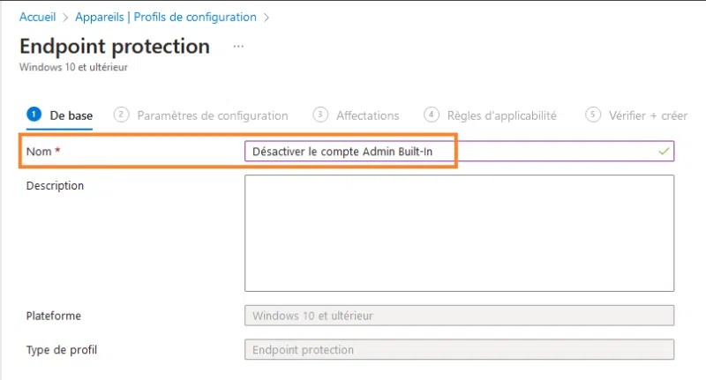Click the step 1 circle icon
Screen dimensions: 706x380
pyautogui.click(x=34, y=115)
